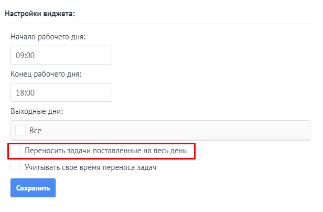This screenshot has width=323, height=212.
Task: Expand weekends selector by its right edge
Action: click(x=305, y=130)
